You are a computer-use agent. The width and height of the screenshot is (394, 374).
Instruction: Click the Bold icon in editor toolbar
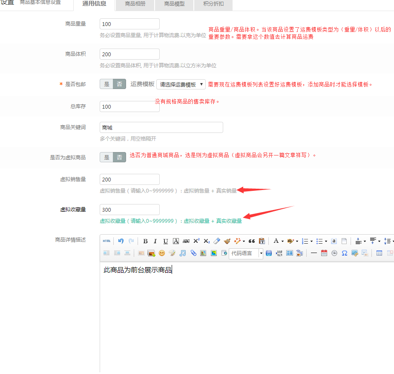[x=145, y=241]
